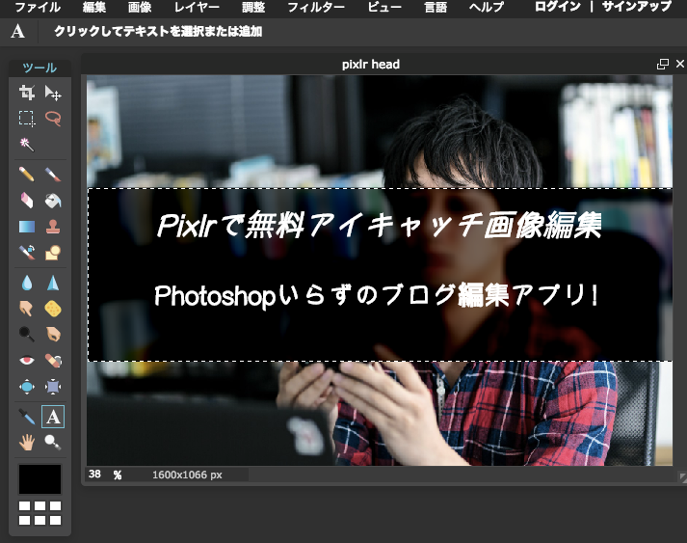Maximize the pixlr head document window
The image size is (687, 543).
663,64
